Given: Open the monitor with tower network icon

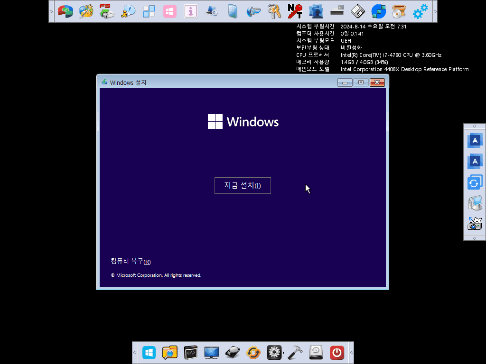Looking at the screenshot, I should pyautogui.click(x=475, y=203).
